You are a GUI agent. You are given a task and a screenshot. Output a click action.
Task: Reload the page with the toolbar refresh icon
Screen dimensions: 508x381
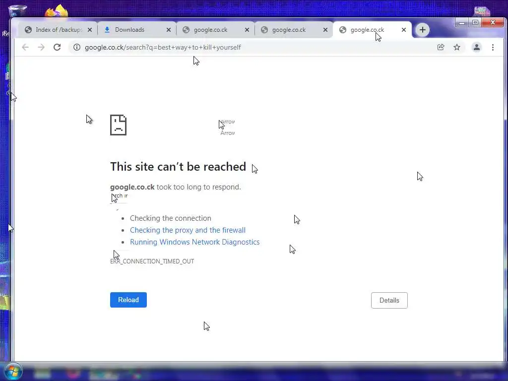pos(57,47)
